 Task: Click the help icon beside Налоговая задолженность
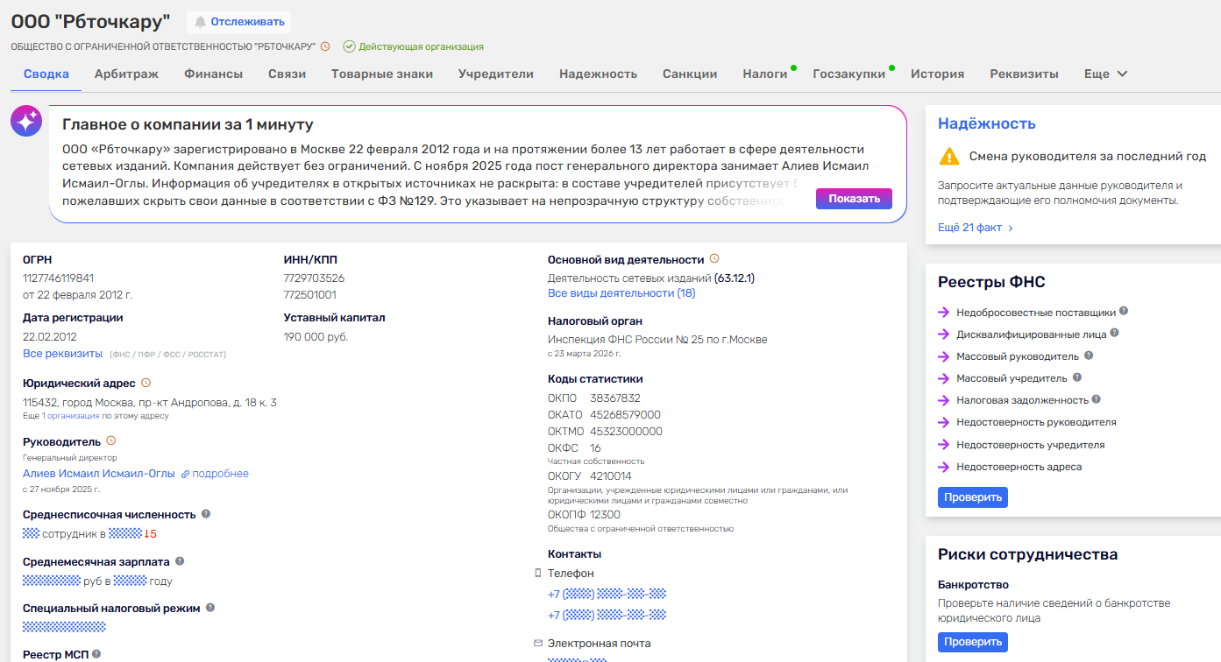[1097, 399]
